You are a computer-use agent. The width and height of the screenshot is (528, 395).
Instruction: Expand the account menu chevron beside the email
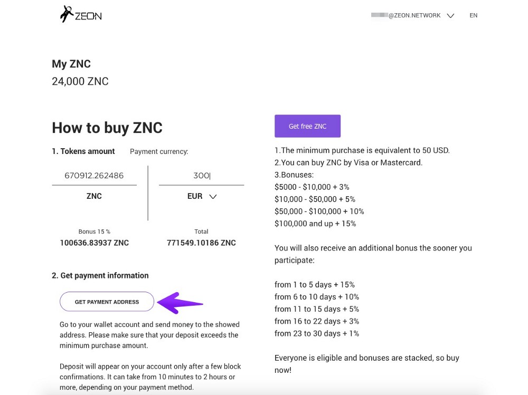tap(450, 16)
